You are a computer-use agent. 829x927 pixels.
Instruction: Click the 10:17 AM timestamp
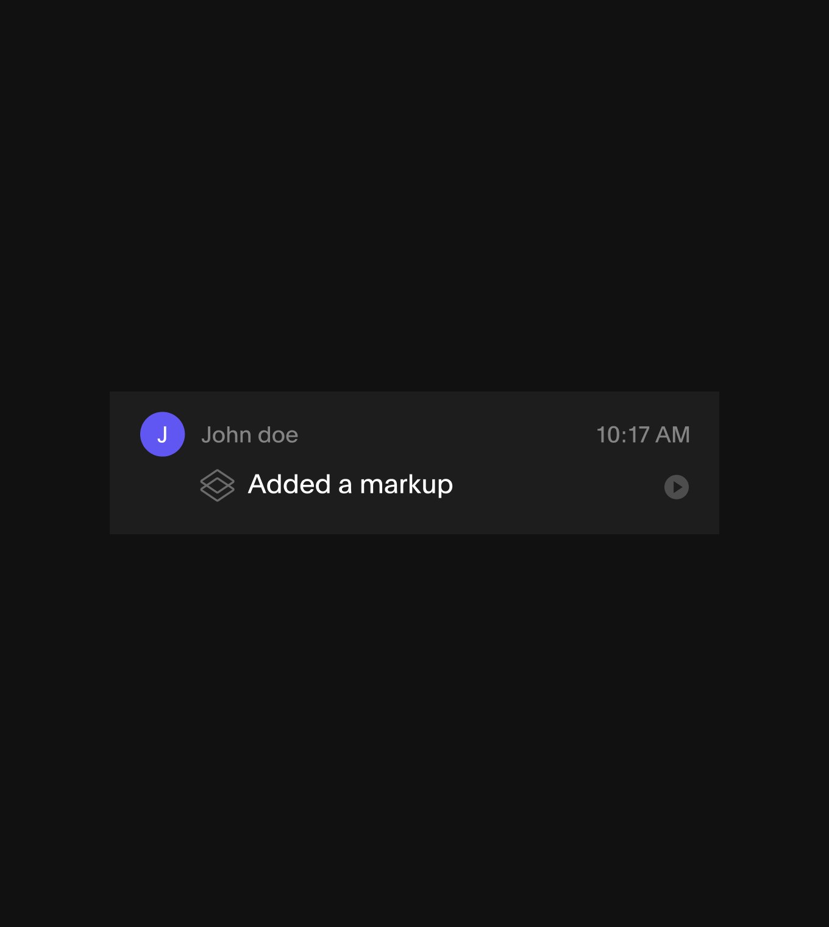click(x=643, y=435)
